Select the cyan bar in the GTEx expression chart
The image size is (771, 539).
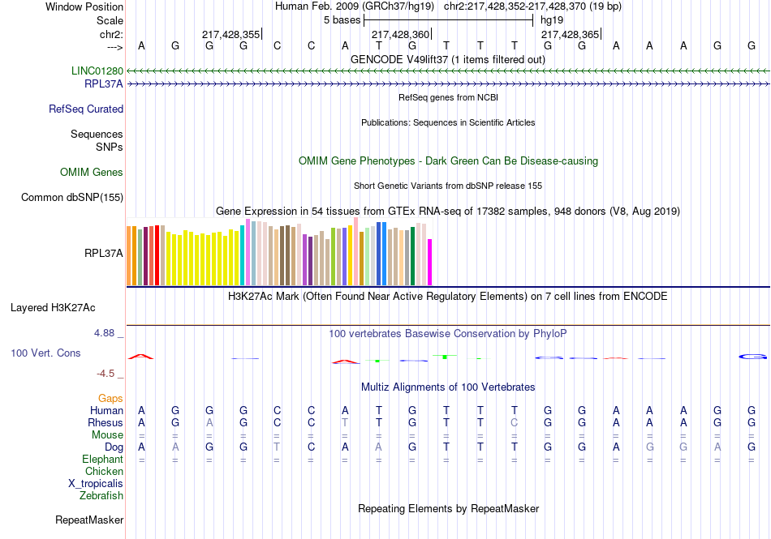(x=243, y=255)
